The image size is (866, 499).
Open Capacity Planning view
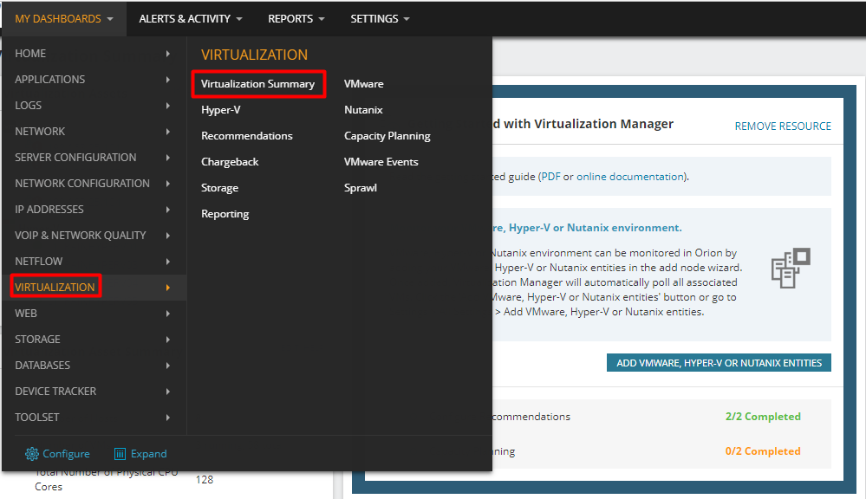pos(387,136)
